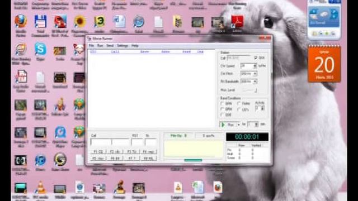Image resolution: width=358 pixels, height=201 pixels.
Task: Toggle the QSB band condition checkbox
Action: 222,115
